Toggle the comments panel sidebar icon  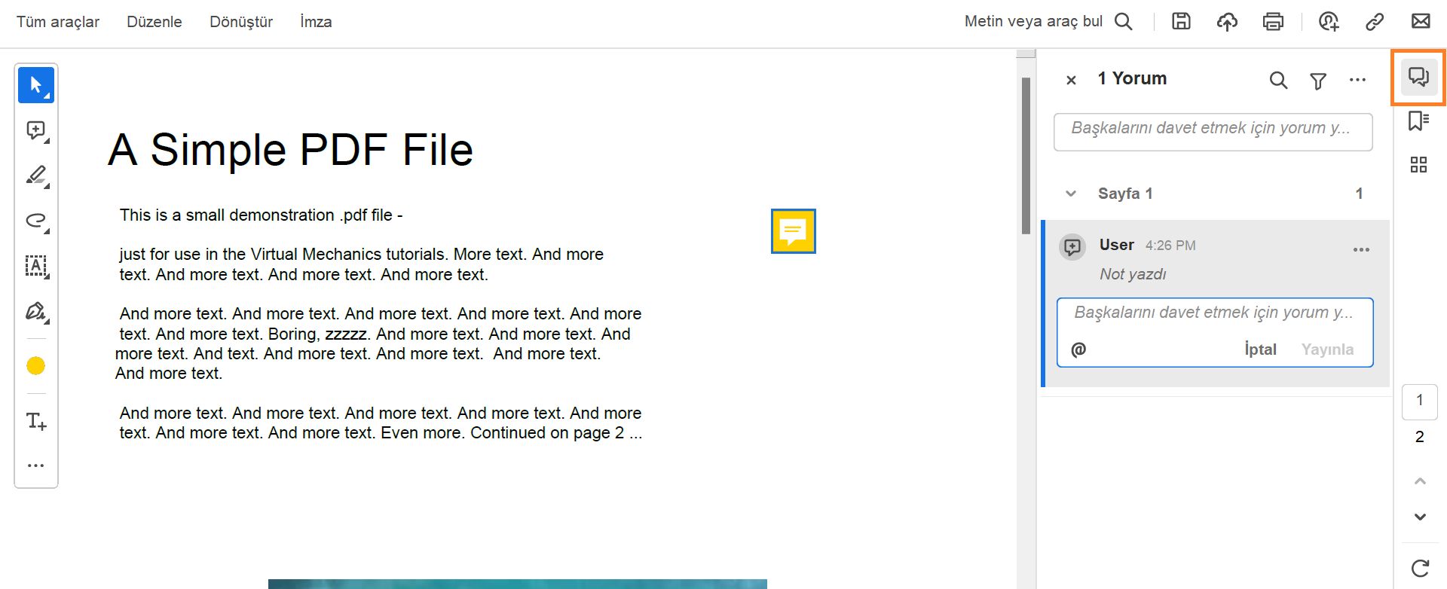1418,77
